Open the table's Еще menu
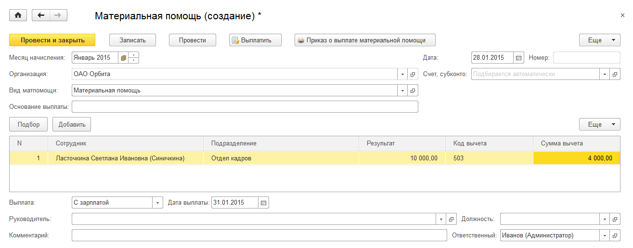 click(599, 124)
